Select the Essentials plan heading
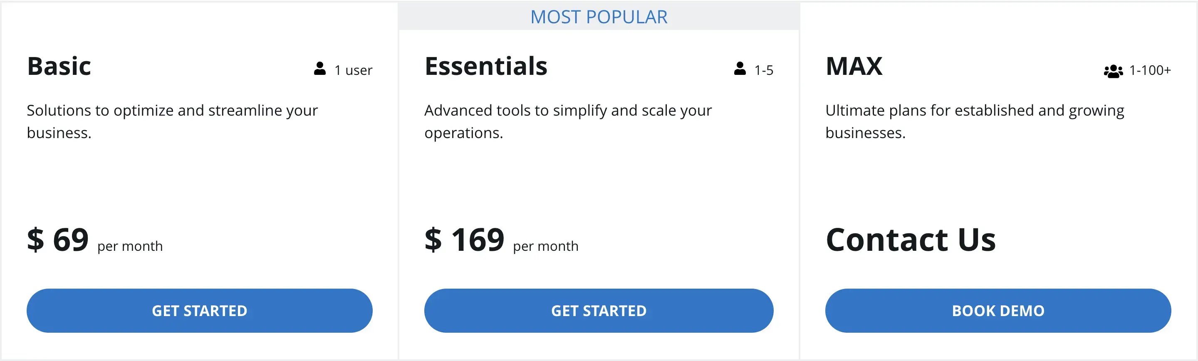1198x361 pixels. [x=485, y=66]
